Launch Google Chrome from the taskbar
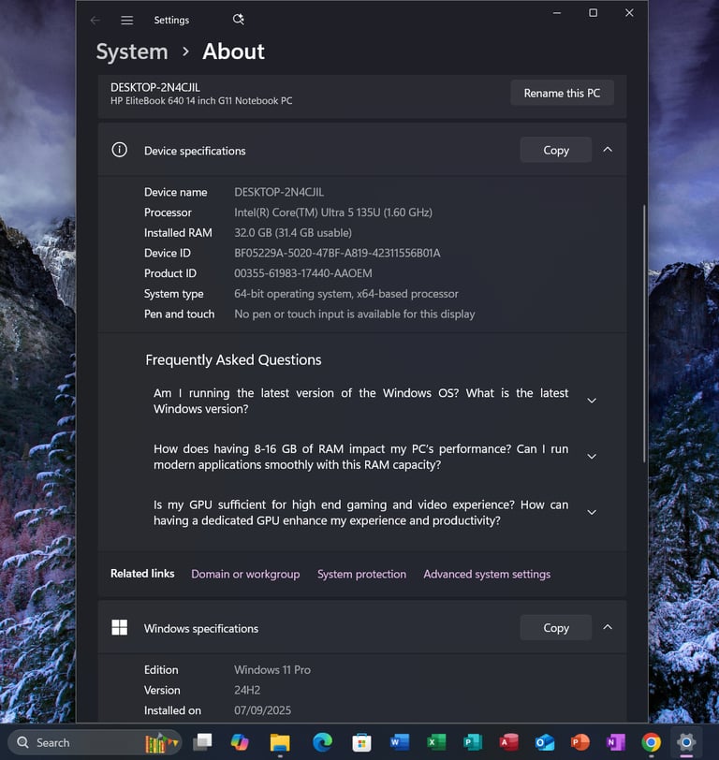 pos(651,742)
